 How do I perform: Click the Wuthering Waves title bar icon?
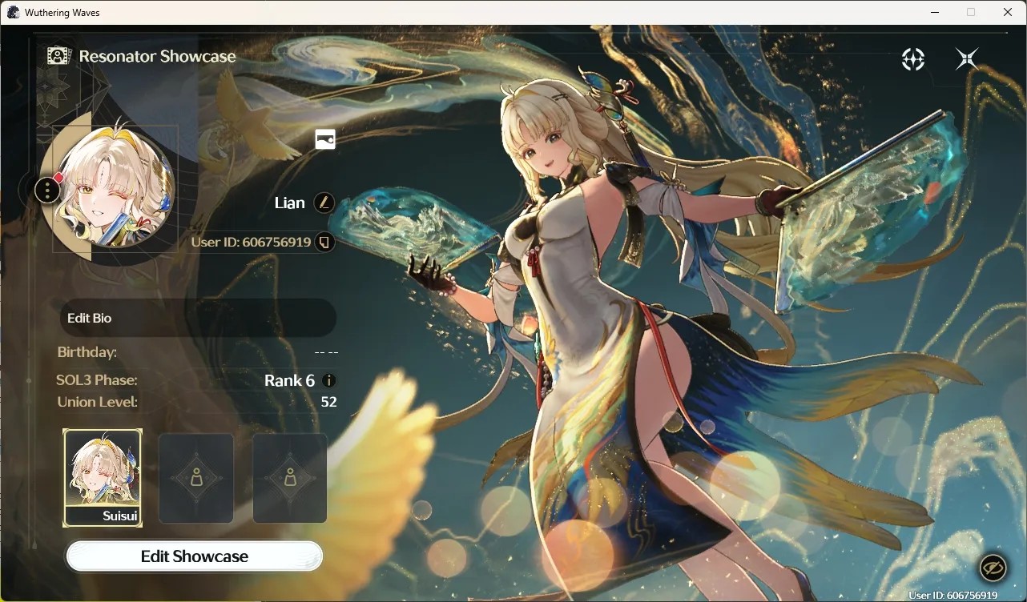click(x=13, y=12)
